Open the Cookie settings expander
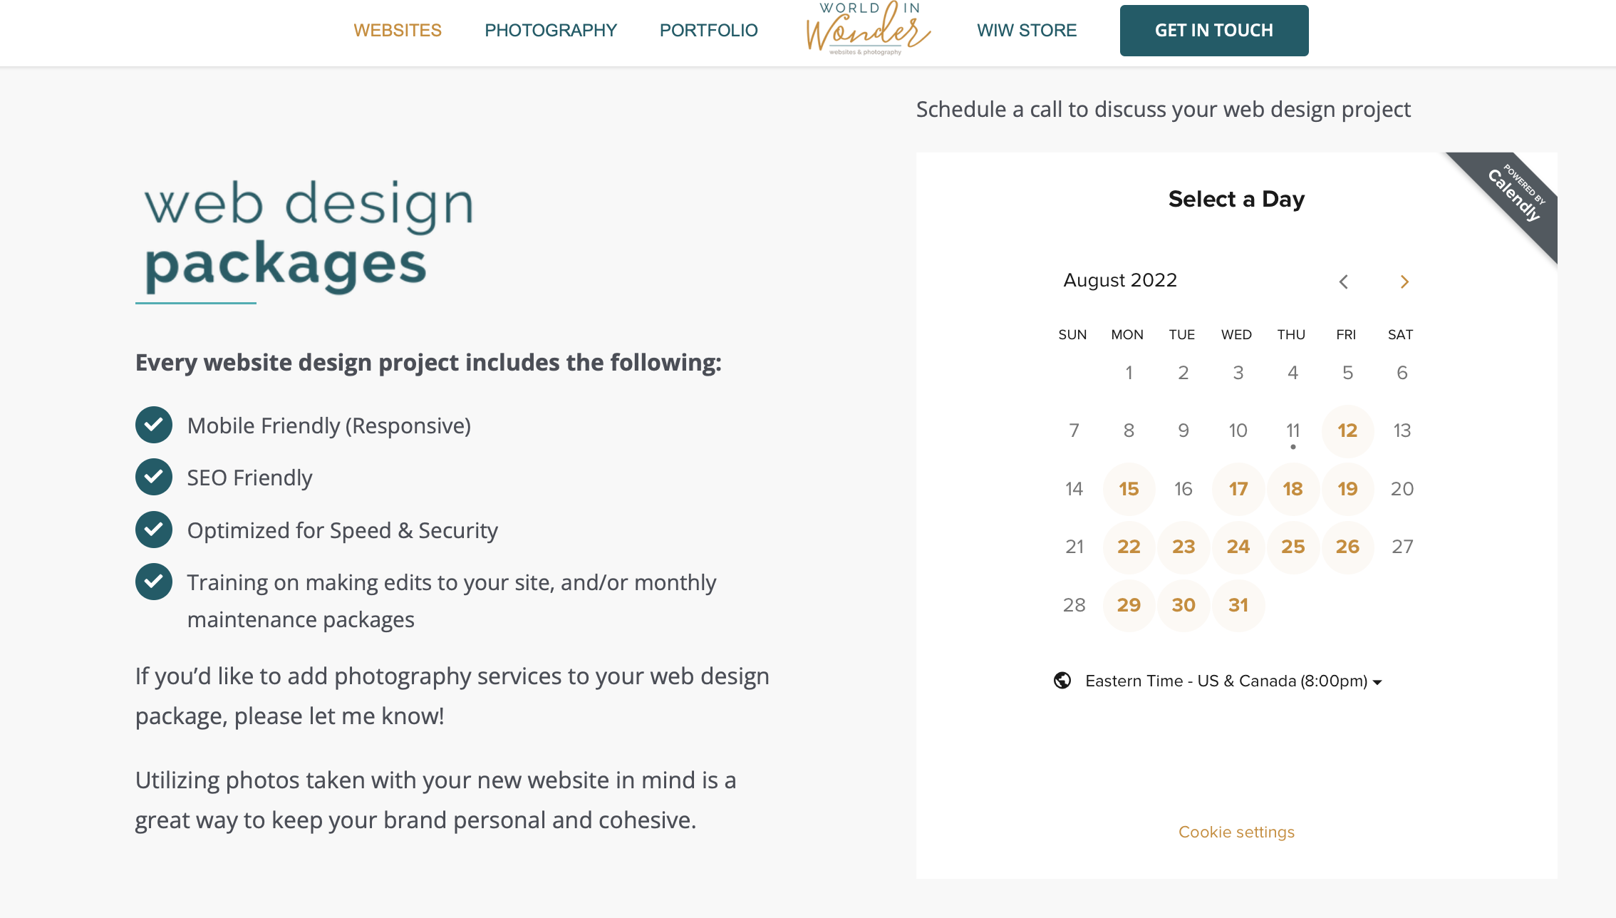1616x918 pixels. pos(1236,832)
